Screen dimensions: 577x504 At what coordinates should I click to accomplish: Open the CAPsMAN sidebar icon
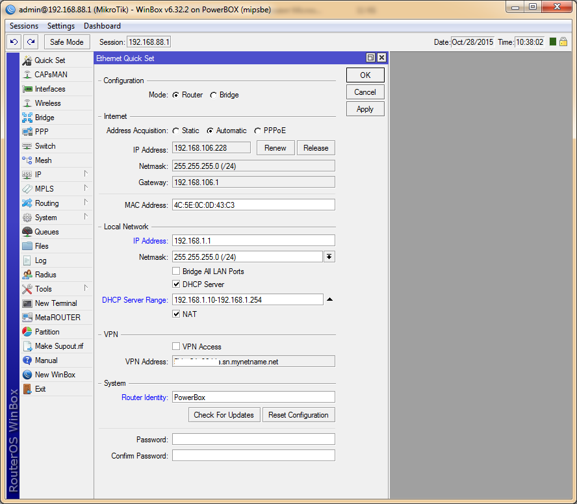27,75
